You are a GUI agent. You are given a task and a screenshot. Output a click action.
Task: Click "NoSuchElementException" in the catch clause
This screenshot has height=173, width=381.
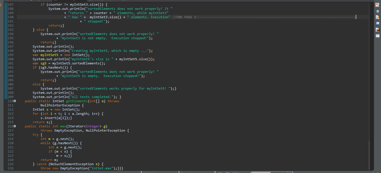point(72,164)
